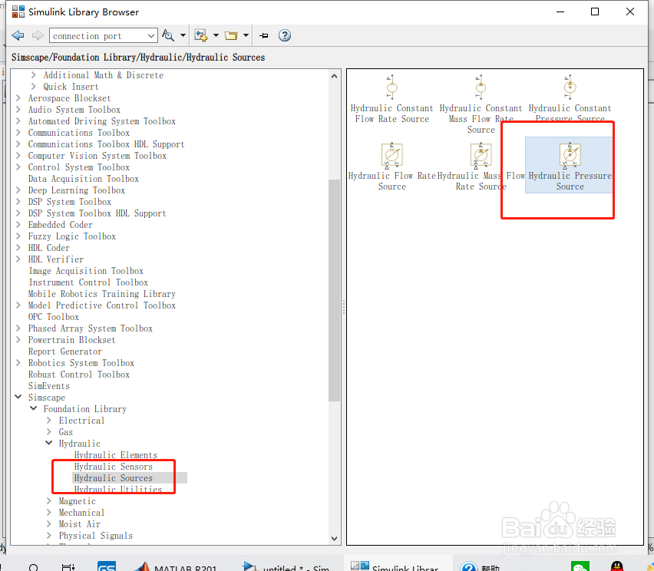The width and height of the screenshot is (654, 571).
Task: Select Hydraulic Mass Flow Rate Source block
Action: [481, 167]
